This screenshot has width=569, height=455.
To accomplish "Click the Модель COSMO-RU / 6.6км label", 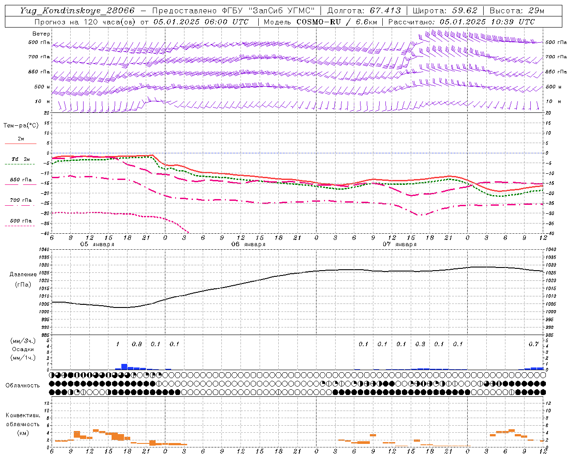I will tap(320, 22).
